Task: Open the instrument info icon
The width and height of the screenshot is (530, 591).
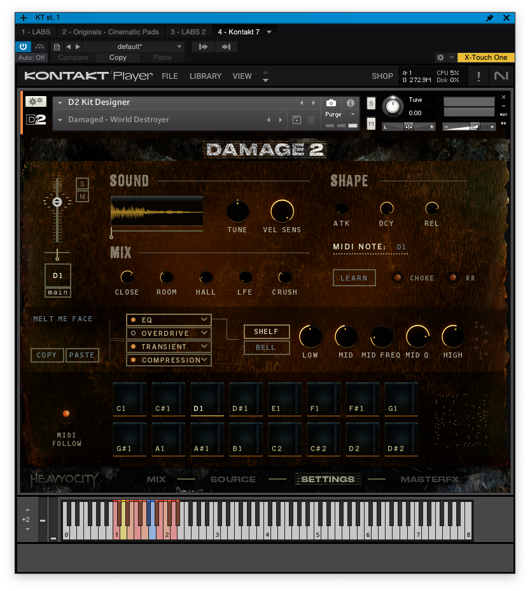Action: coord(350,103)
